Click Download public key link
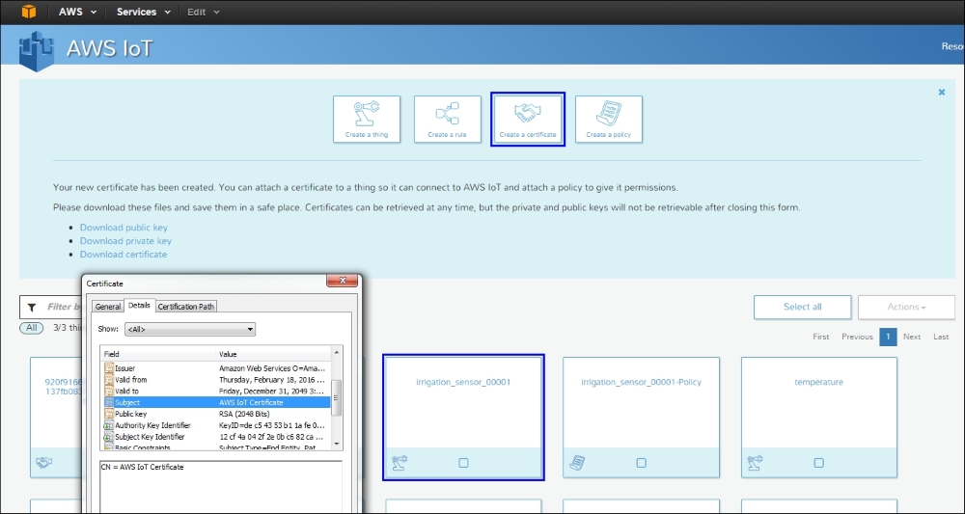Screen dimensions: 965x514 pos(124,228)
